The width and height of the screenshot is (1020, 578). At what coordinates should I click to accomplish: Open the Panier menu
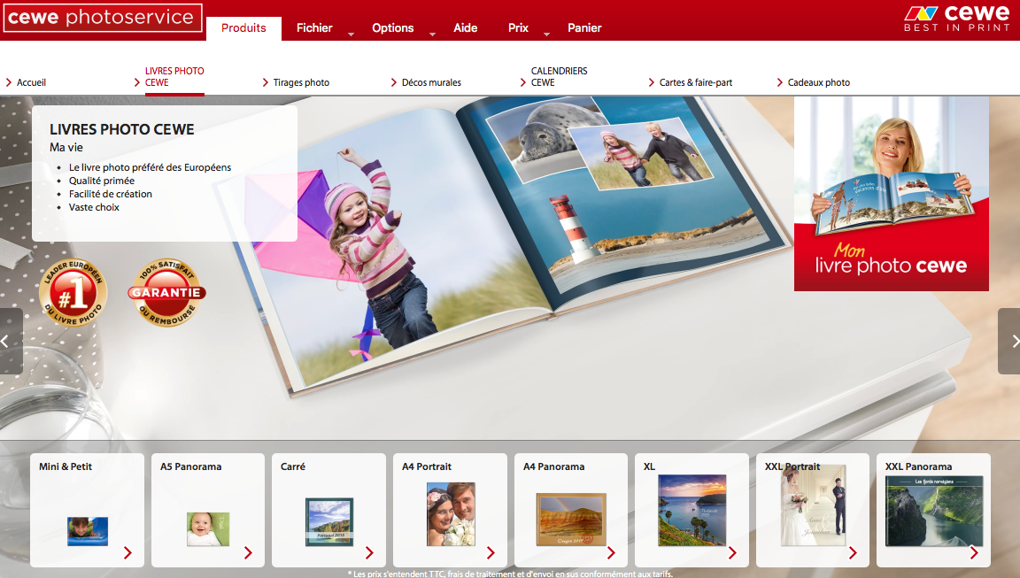click(x=584, y=28)
